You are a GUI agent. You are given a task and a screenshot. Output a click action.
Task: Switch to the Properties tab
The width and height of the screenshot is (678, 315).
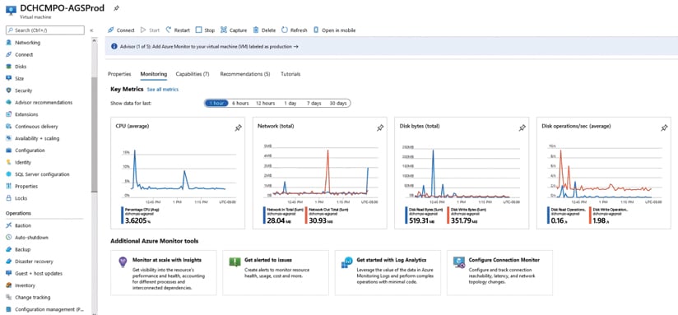(119, 74)
